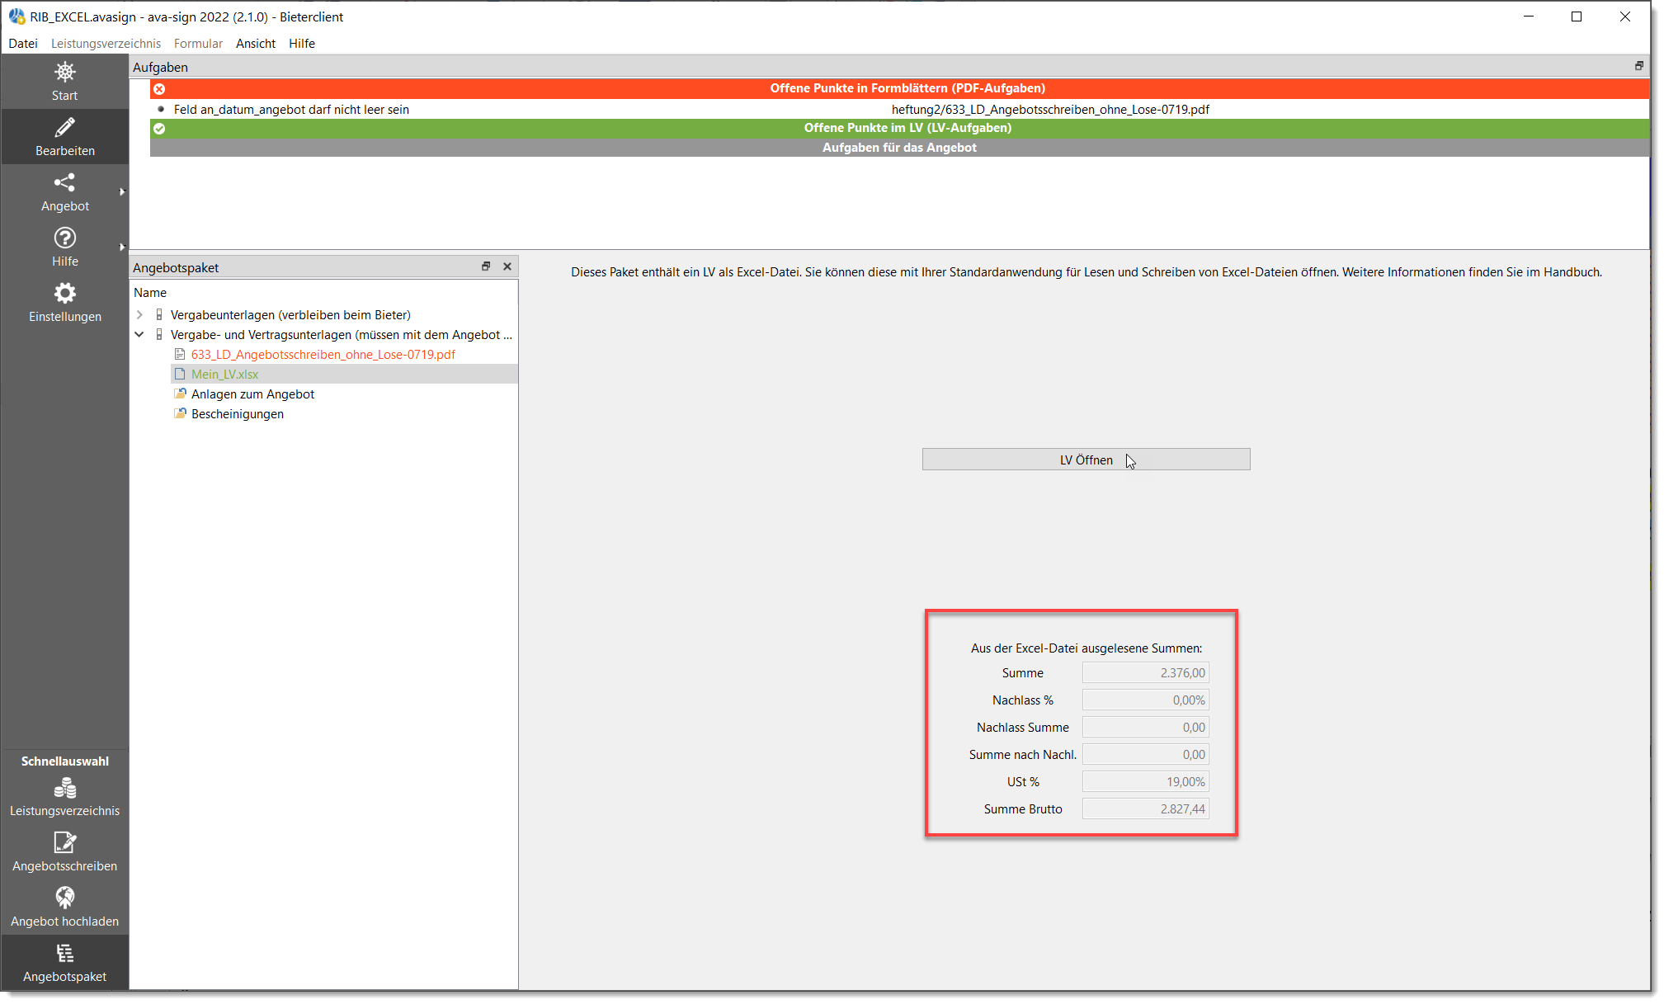Select 633_LD_Angebotsschreiben_ohne_Lose-0719.pdf in tree

coord(323,354)
